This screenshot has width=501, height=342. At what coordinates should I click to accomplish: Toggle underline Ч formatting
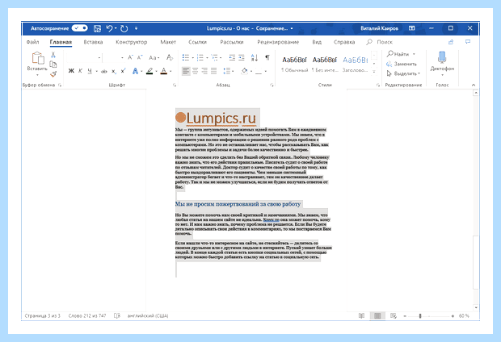point(90,71)
